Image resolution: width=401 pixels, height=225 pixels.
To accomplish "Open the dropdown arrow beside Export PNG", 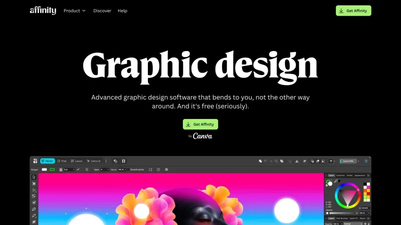I will pyautogui.click(x=358, y=161).
